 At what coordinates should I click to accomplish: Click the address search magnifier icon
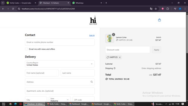coord(91,82)
